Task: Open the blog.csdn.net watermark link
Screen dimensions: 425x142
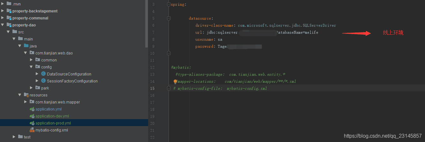Action: click(383, 136)
